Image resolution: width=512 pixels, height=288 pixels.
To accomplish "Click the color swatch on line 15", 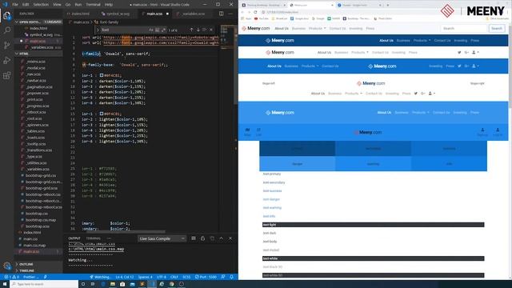I will (102, 114).
